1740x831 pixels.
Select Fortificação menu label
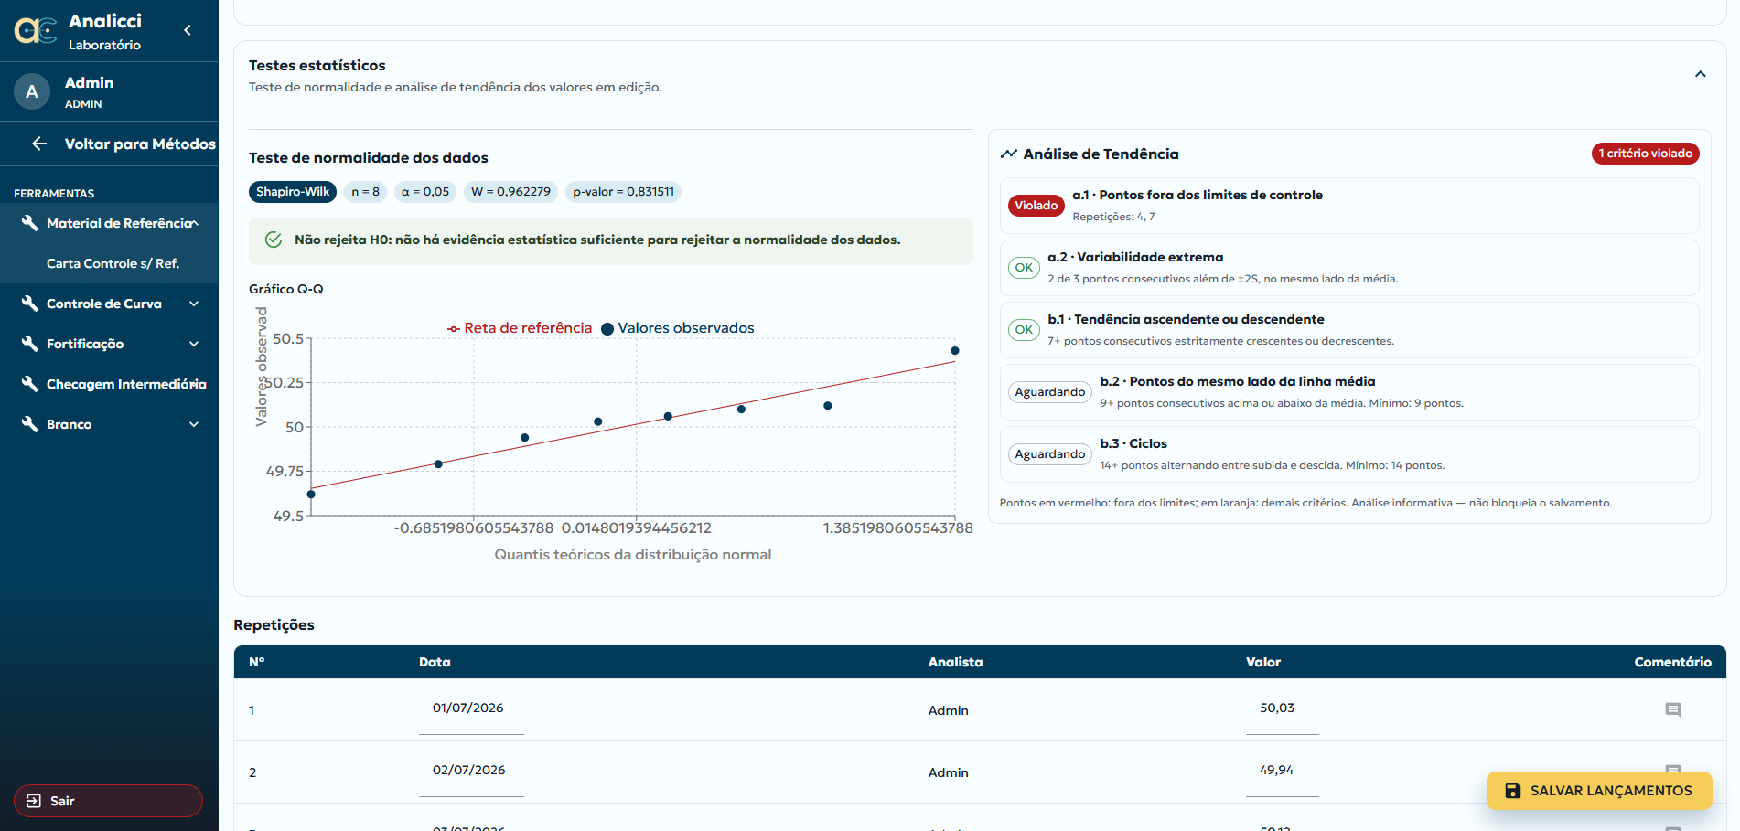tap(85, 344)
